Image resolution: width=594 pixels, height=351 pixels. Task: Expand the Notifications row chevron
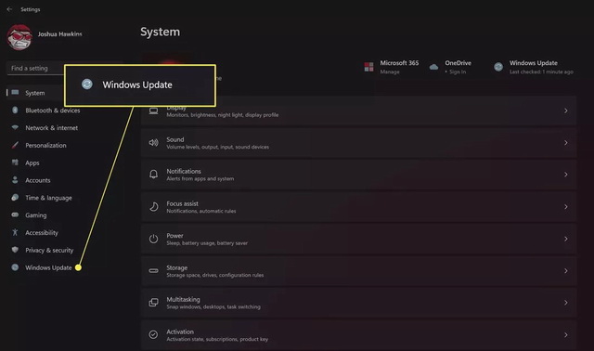pos(566,175)
